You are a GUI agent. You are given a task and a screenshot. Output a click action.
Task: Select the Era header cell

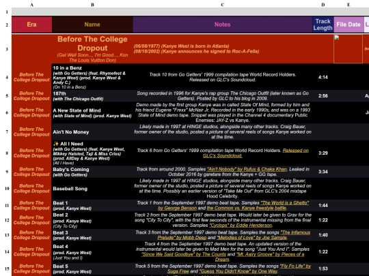31,25
